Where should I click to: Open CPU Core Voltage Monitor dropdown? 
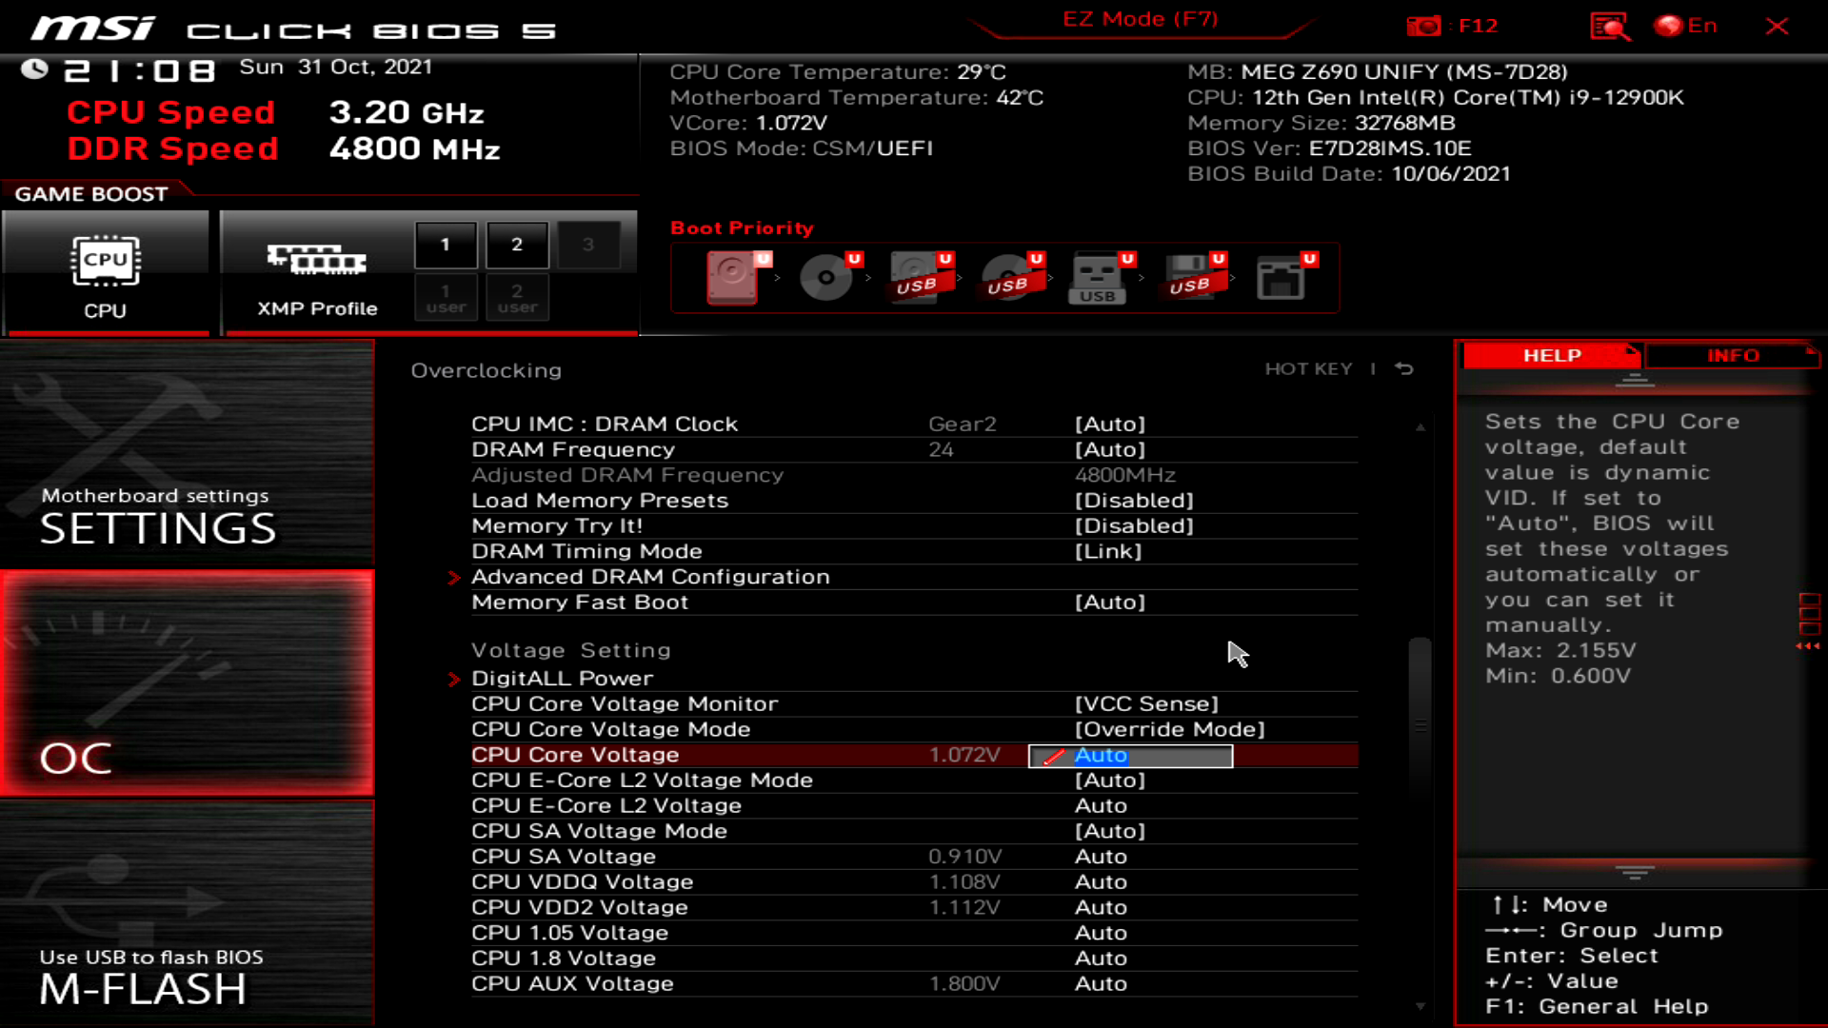click(1146, 704)
